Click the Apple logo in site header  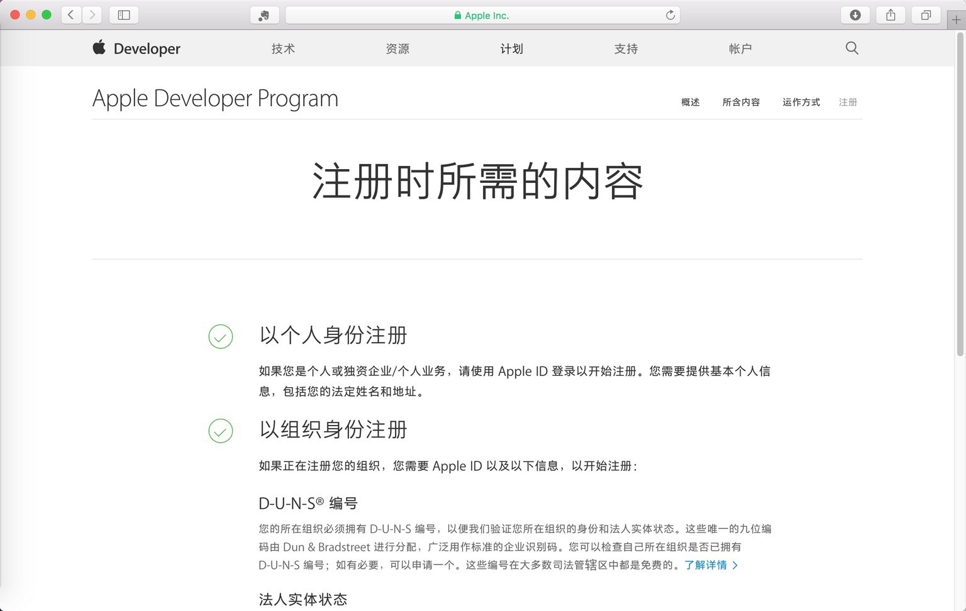99,47
